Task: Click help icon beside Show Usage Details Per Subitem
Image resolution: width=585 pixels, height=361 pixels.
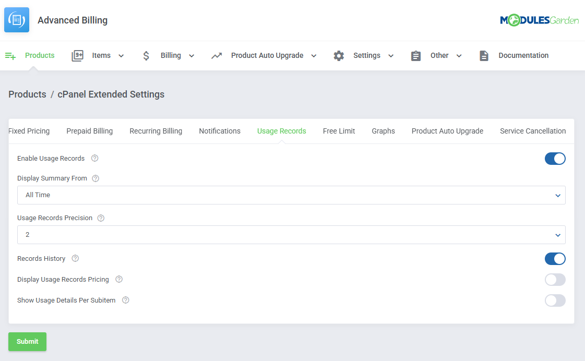Action: pos(126,300)
